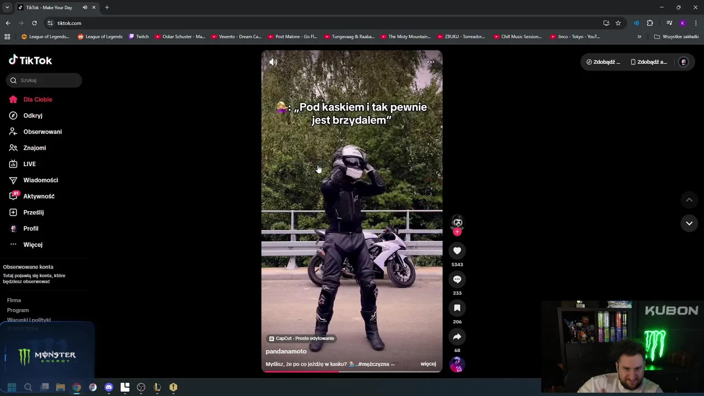Open League of Legends taskbar icon

(157, 387)
